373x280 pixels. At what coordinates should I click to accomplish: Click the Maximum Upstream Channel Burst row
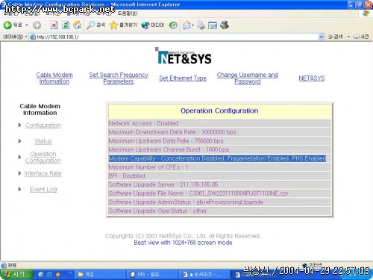pyautogui.click(x=219, y=149)
